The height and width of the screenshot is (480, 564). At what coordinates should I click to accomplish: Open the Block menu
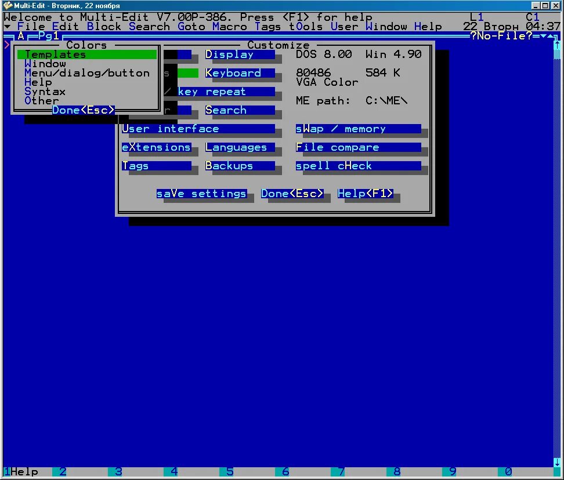coord(104,27)
